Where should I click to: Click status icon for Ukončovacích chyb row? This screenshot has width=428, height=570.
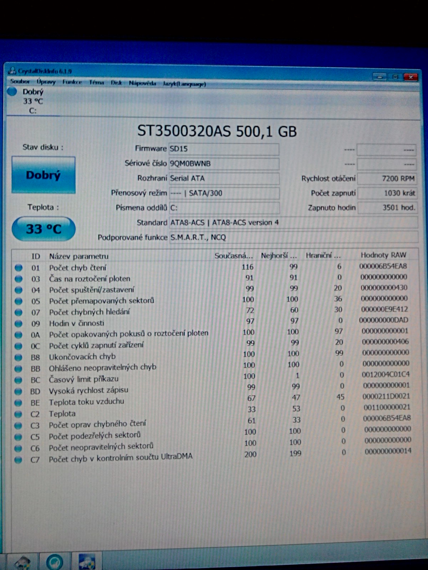click(19, 358)
